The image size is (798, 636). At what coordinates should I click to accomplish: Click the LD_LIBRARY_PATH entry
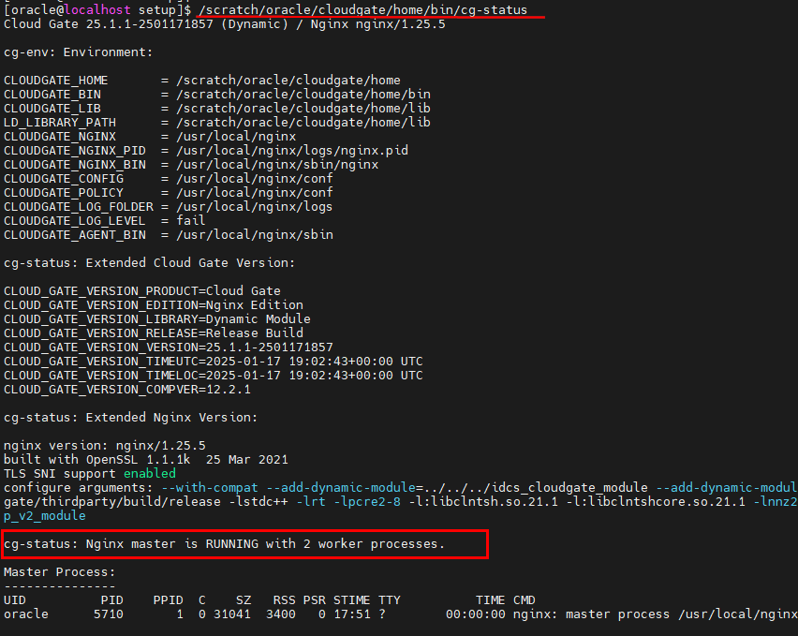pyautogui.click(x=216, y=122)
